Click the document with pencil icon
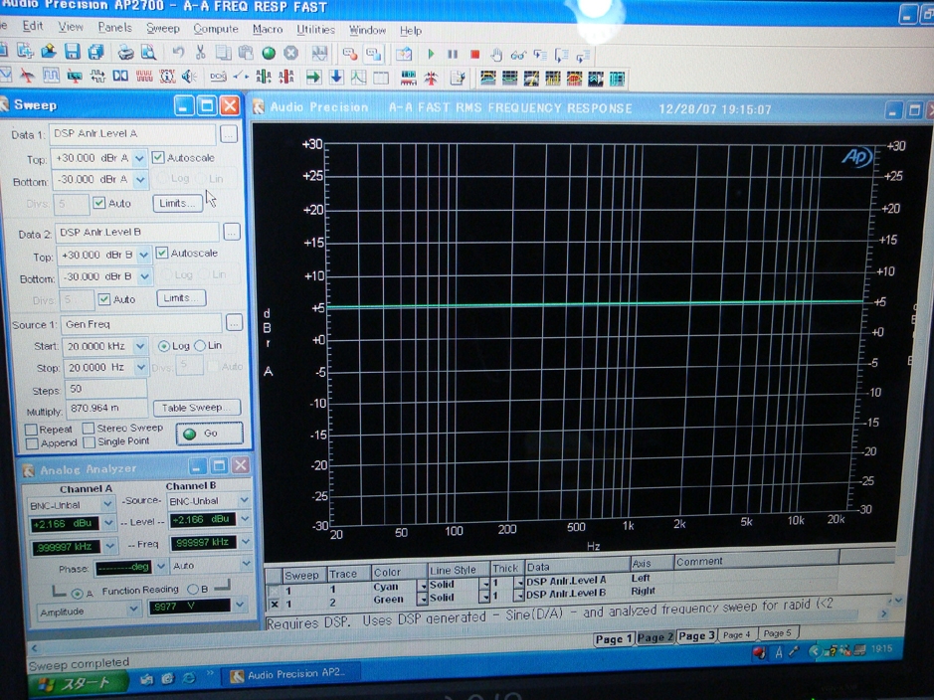 pos(457,78)
